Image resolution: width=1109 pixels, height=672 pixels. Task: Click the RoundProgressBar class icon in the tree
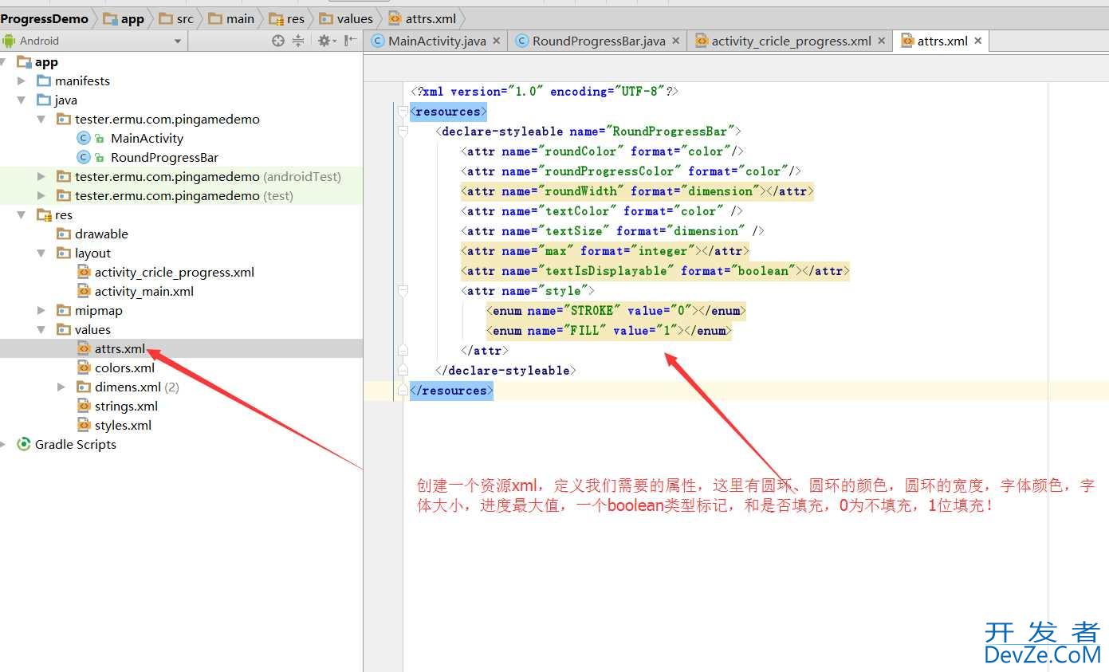click(x=83, y=157)
